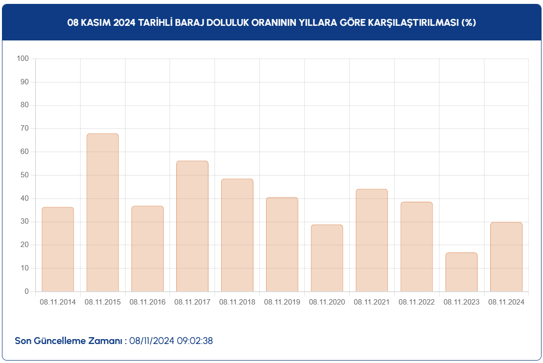Click the update timestamp 08/11/2024 09:02:38

tap(171, 341)
